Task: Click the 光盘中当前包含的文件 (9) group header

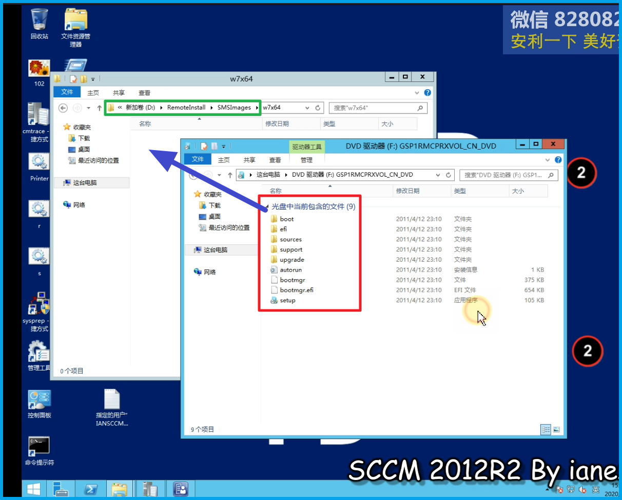Action: [x=313, y=207]
